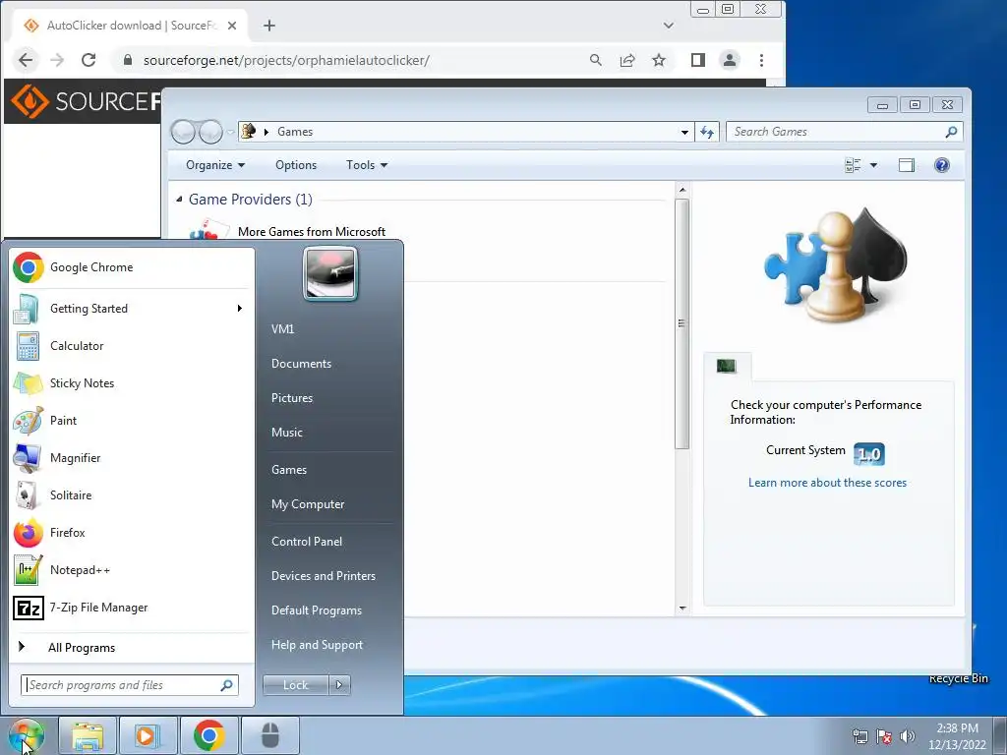Click the Lock button
The image size is (1007, 755).
[x=295, y=685]
